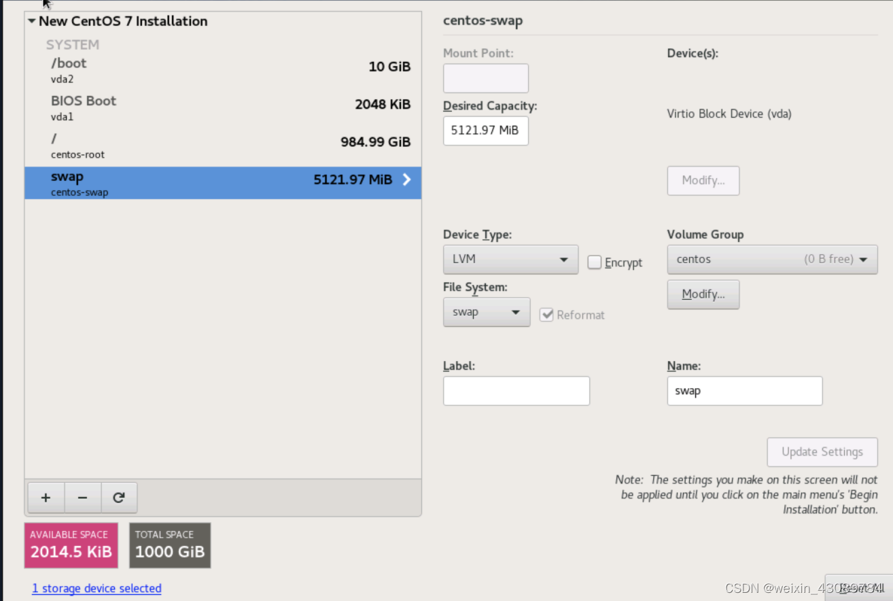Toggle the Reformat checkbox
The height and width of the screenshot is (601, 893).
(548, 314)
